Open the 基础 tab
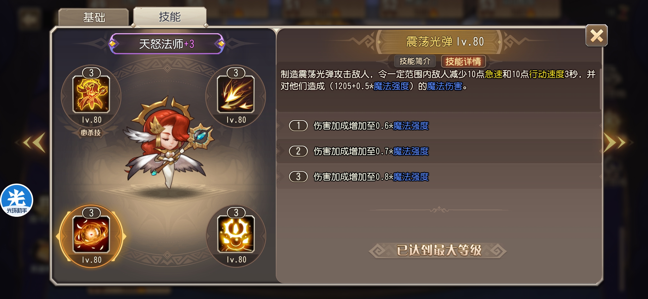The width and height of the screenshot is (648, 299). pos(94,17)
